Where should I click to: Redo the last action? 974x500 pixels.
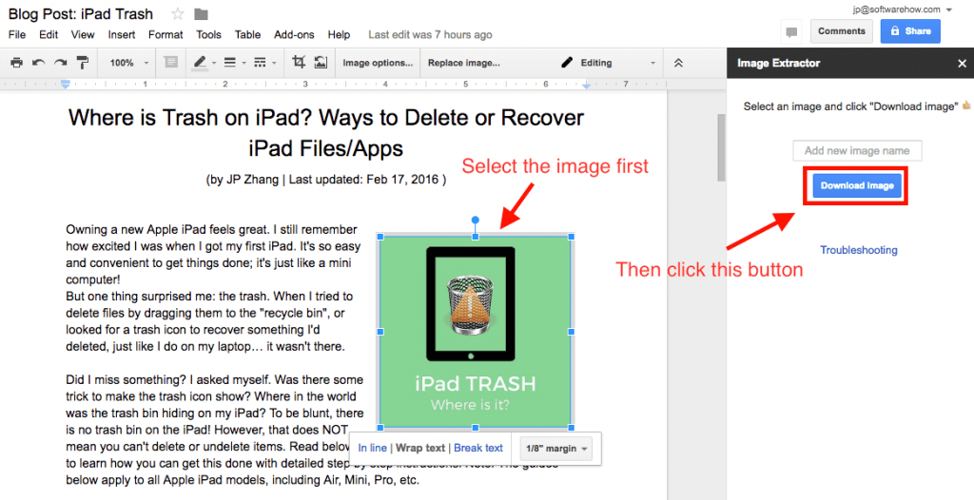(60, 63)
